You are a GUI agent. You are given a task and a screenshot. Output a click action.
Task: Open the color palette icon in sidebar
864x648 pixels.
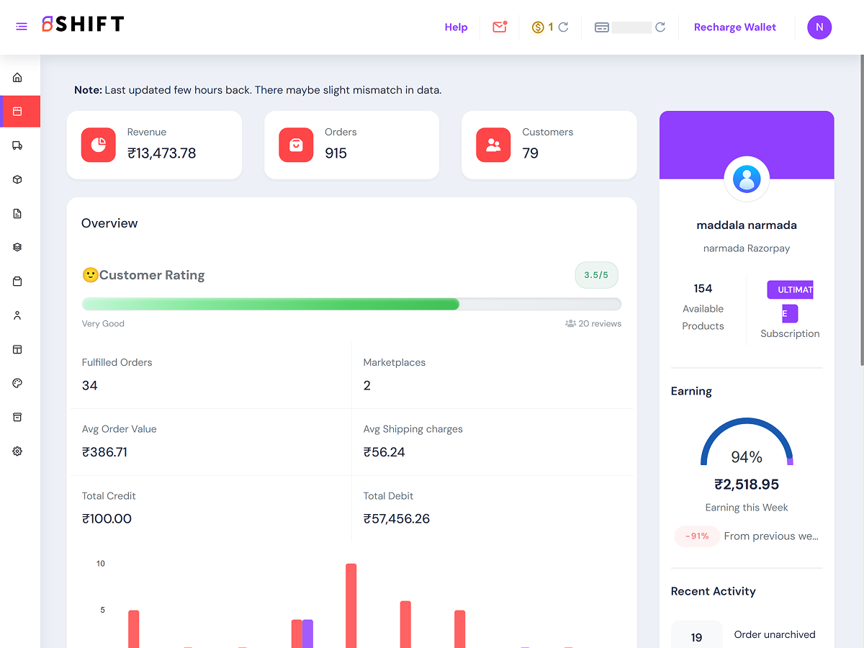coord(17,383)
